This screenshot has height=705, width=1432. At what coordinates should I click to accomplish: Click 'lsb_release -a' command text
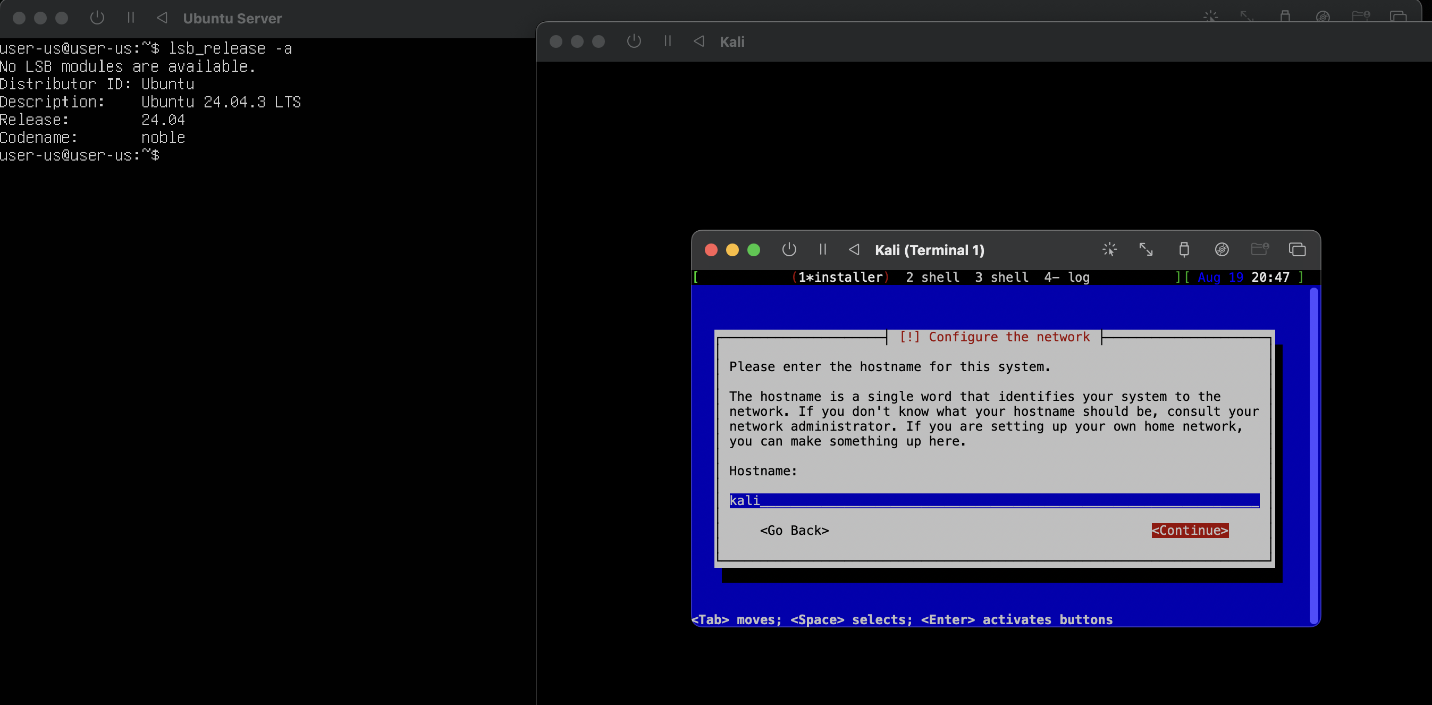[x=230, y=48]
